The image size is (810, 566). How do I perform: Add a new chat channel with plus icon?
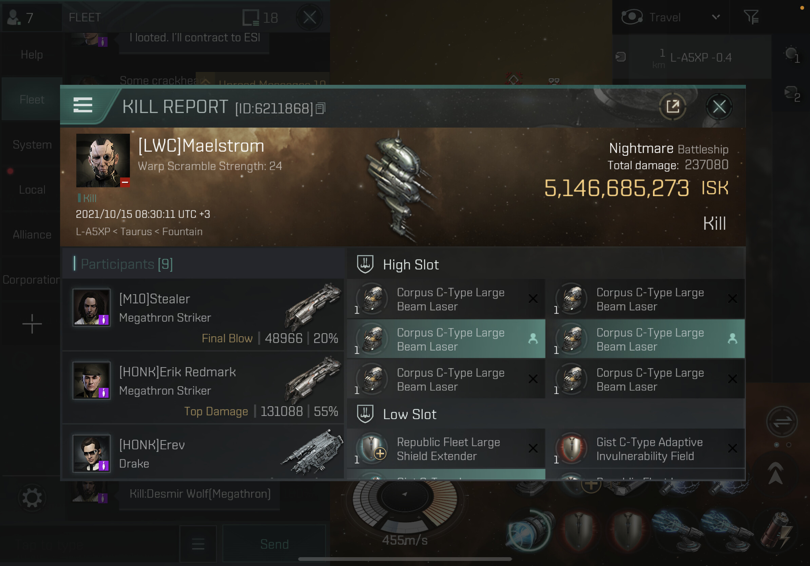click(32, 324)
